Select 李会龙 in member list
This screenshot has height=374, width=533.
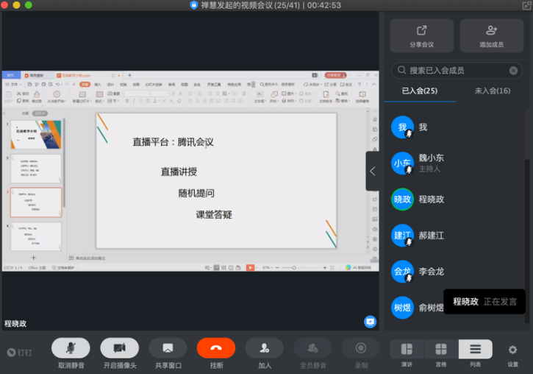pos(456,272)
